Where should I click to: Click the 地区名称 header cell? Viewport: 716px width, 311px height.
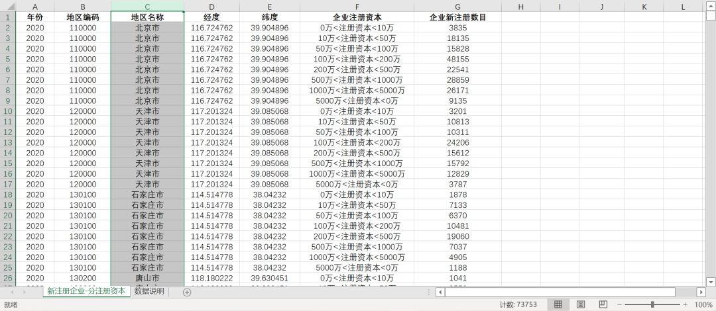[147, 17]
